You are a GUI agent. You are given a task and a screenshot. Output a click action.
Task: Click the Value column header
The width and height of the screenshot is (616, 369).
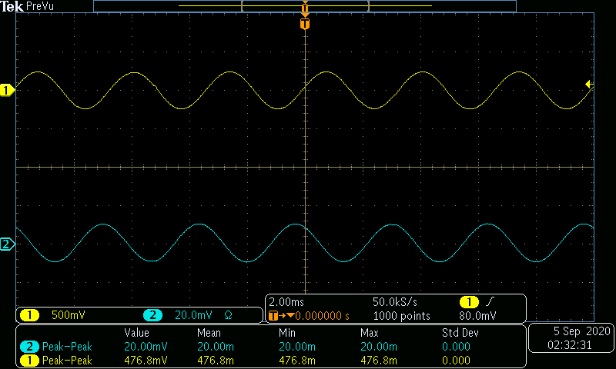[x=137, y=334]
